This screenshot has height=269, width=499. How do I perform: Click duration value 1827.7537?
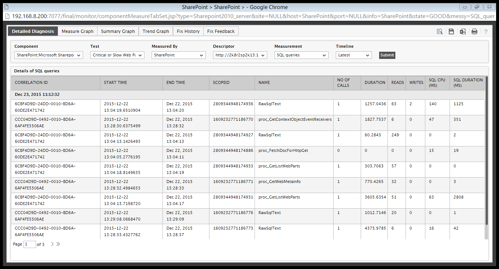click(375, 119)
